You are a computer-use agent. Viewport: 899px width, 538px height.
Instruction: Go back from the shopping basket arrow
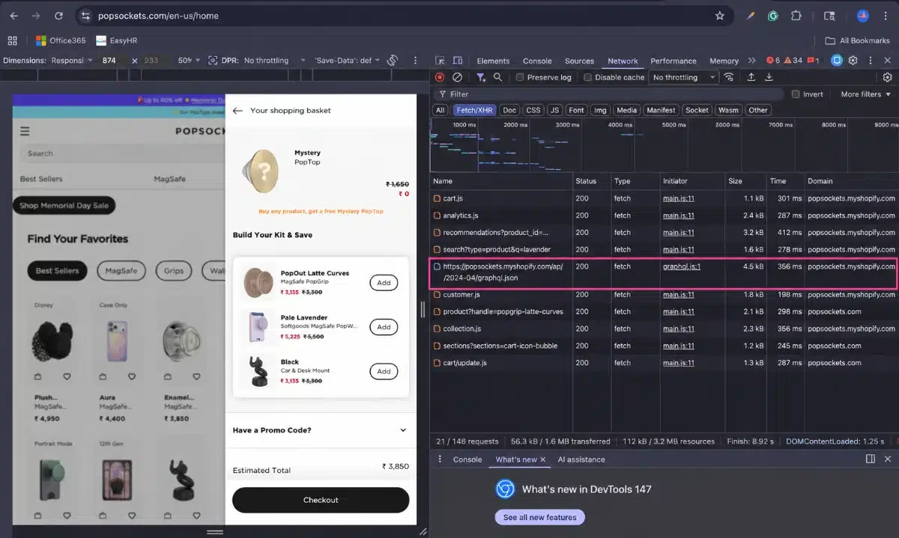click(x=237, y=110)
